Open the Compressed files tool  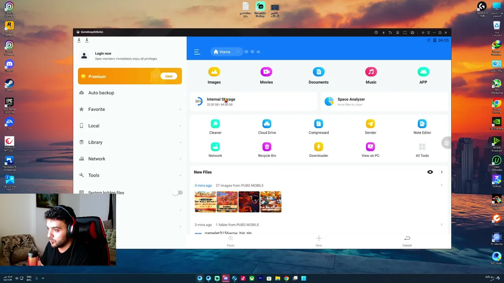coord(319,127)
